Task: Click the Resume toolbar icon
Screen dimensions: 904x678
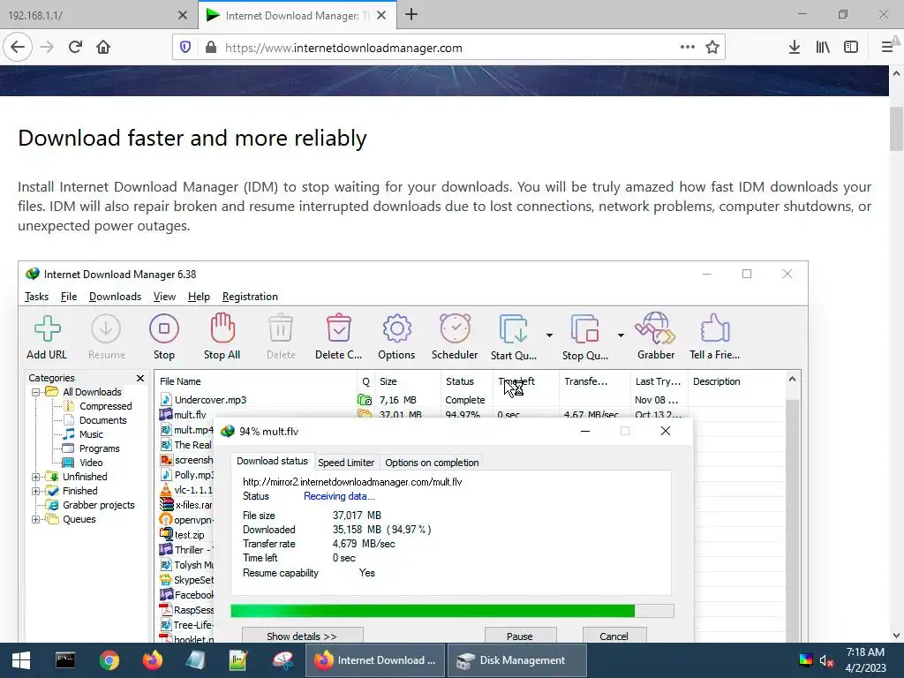Action: (x=106, y=328)
